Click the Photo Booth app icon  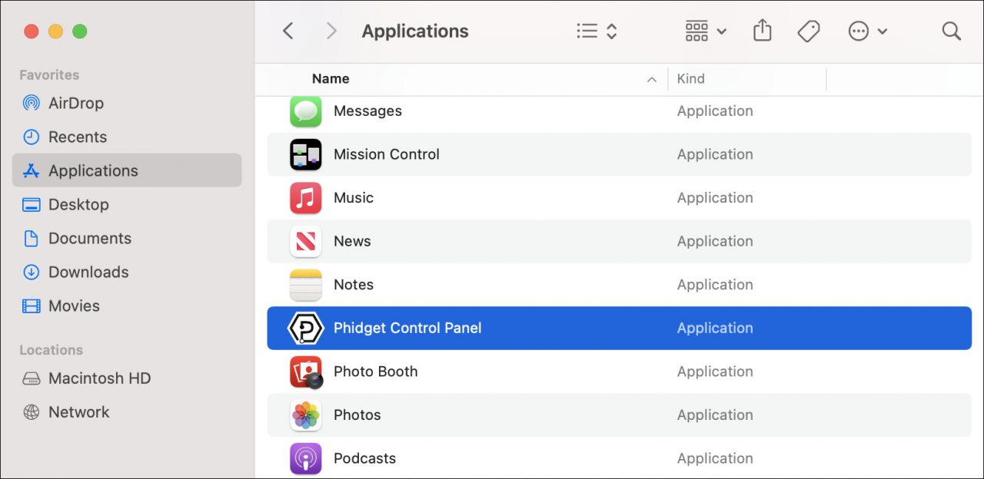coord(305,372)
